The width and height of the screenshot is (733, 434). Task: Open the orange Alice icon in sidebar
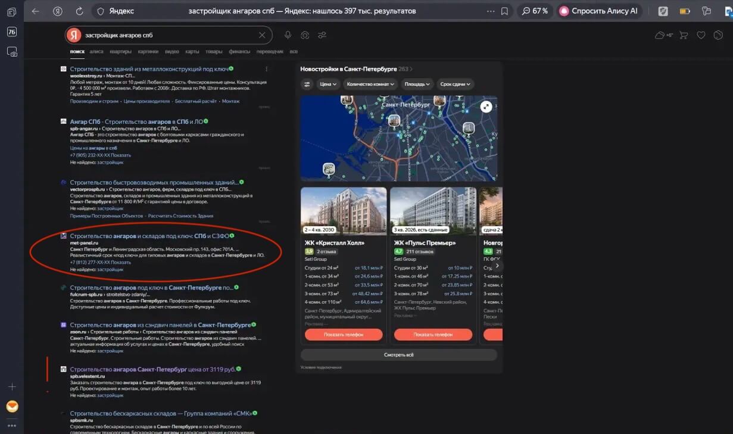coord(12,407)
